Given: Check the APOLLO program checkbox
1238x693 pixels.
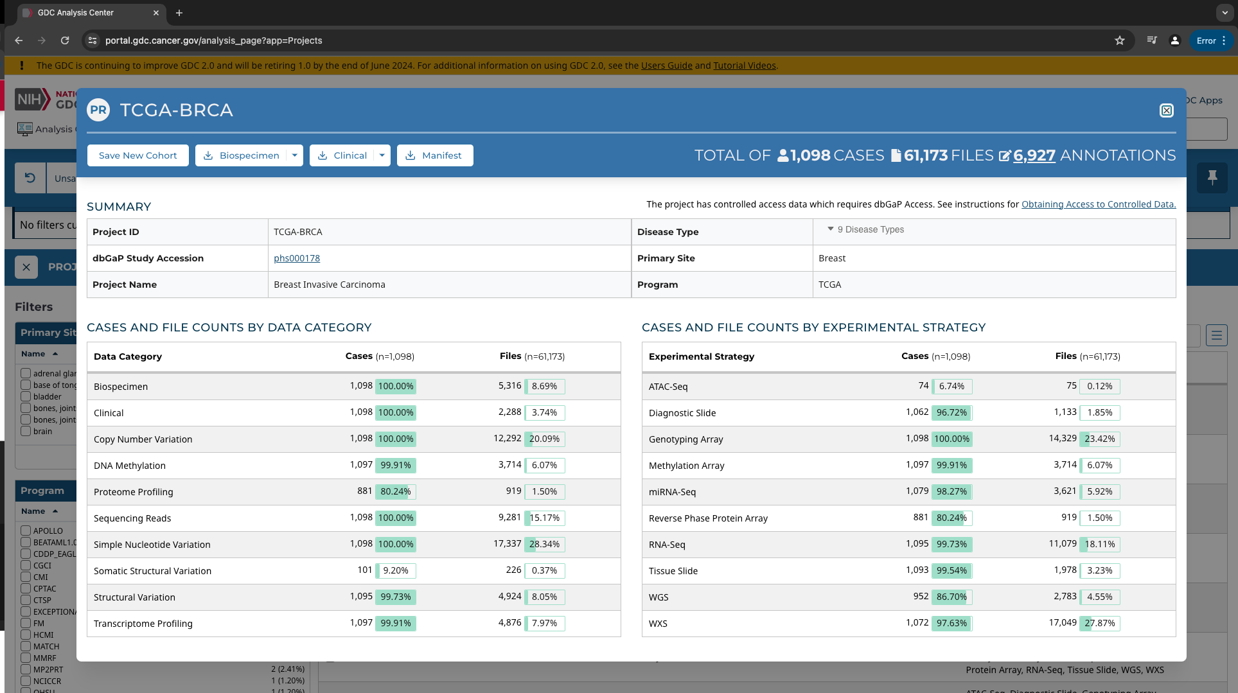Looking at the screenshot, I should pyautogui.click(x=26, y=531).
